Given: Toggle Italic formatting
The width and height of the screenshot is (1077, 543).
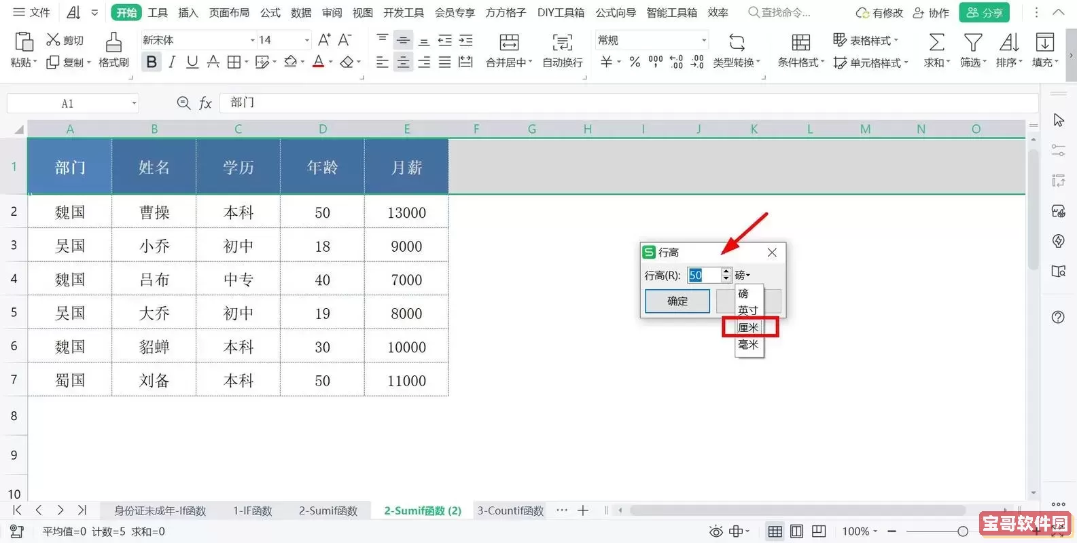Looking at the screenshot, I should coord(172,62).
